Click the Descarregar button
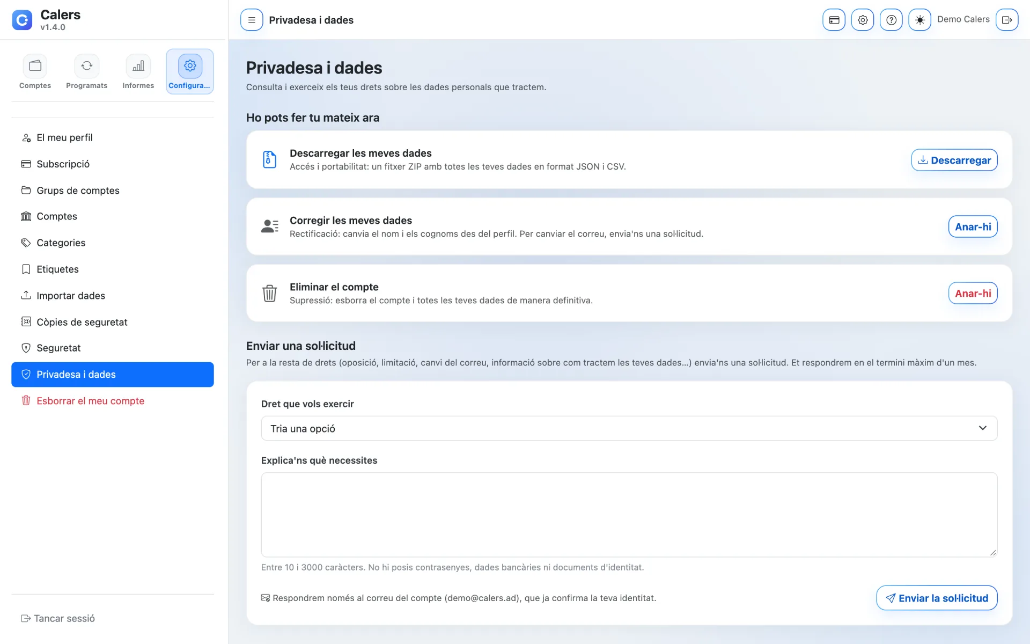This screenshot has width=1030, height=644. pyautogui.click(x=954, y=160)
